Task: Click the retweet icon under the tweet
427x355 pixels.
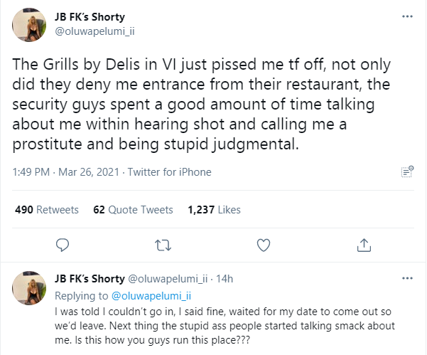Action: click(163, 245)
